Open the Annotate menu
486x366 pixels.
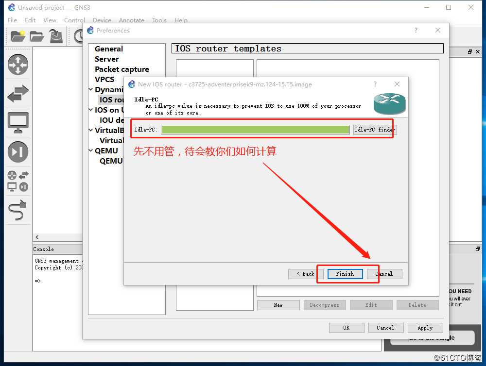click(131, 20)
